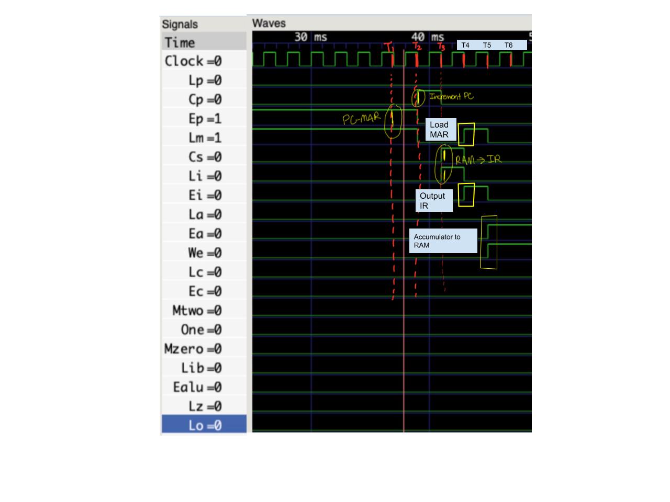Select the Ei =0 signal
The width and height of the screenshot is (670, 502).
(x=204, y=196)
